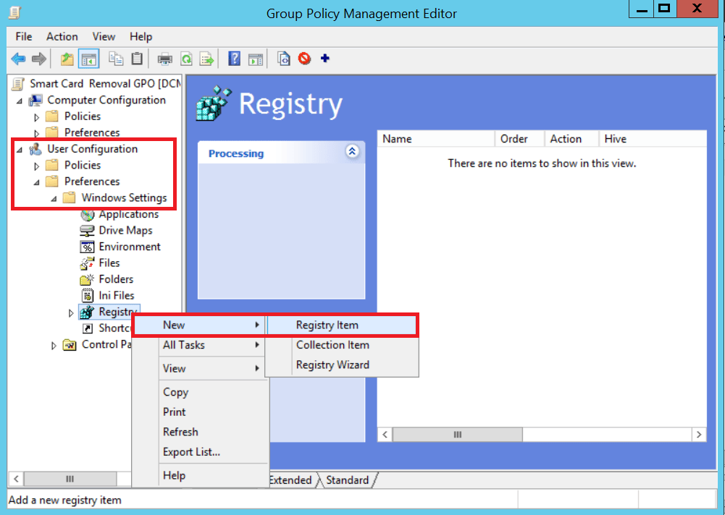
Task: Click the Up One Level folder icon
Action: [x=66, y=58]
